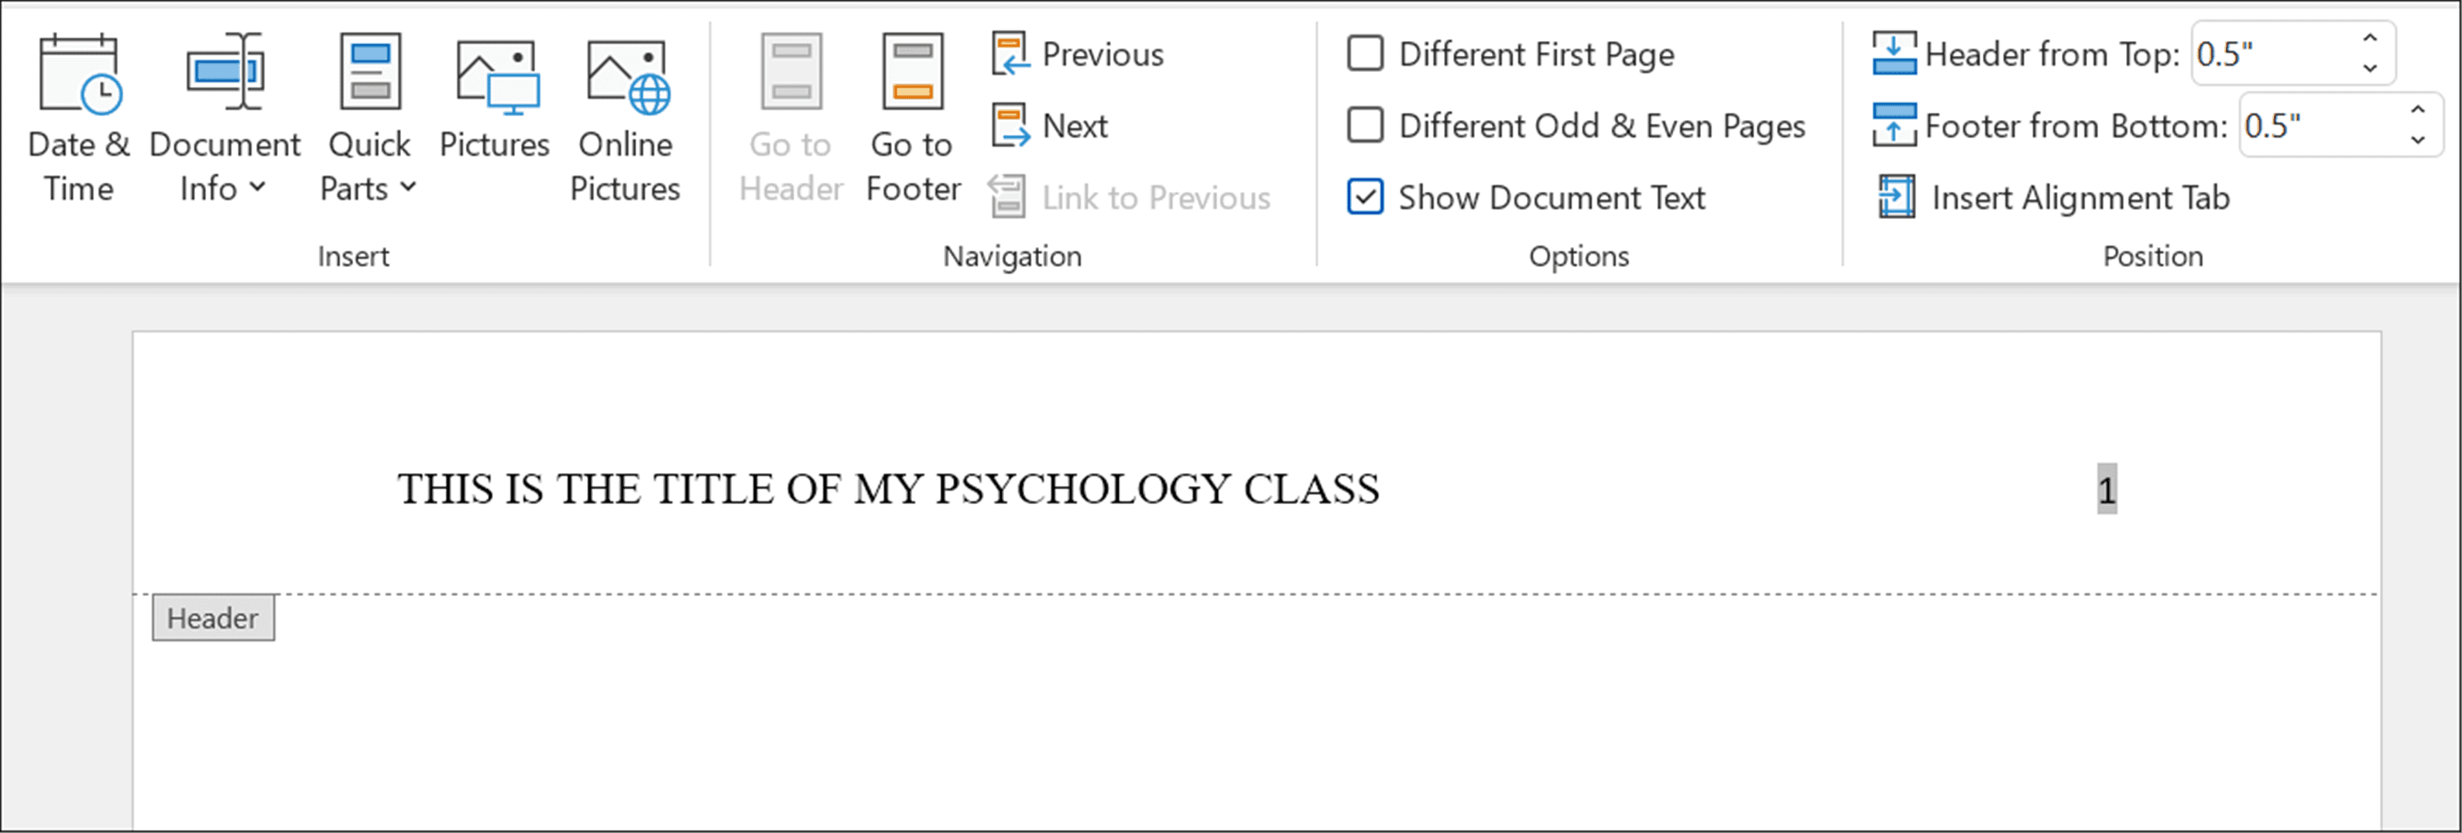Click the header title text

pos(888,490)
